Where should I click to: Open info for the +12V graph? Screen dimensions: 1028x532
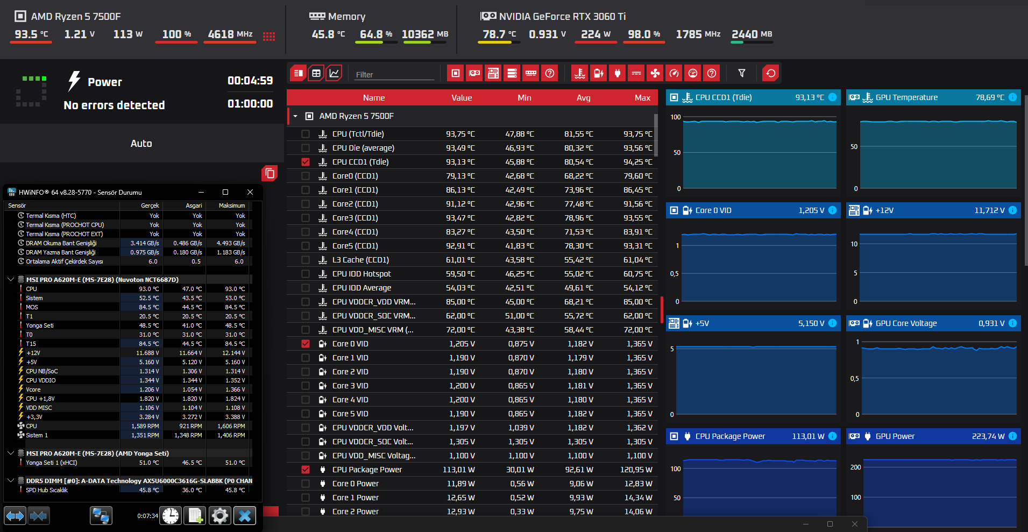[1012, 210]
